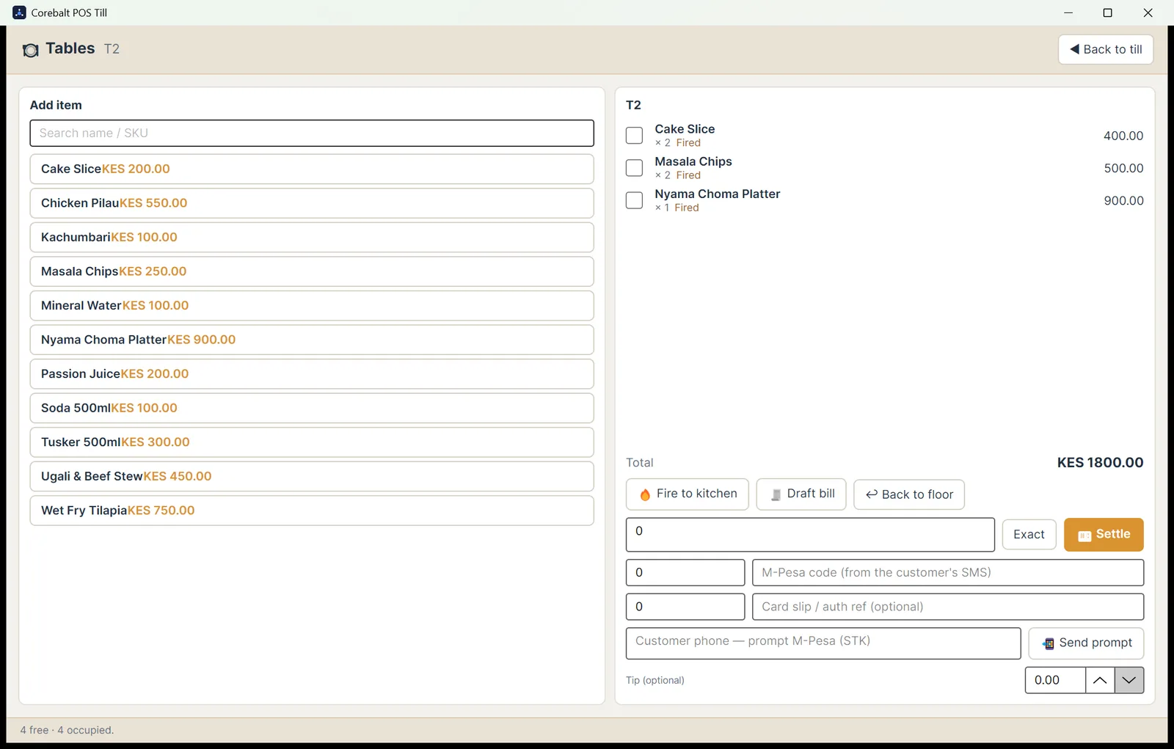Image resolution: width=1174 pixels, height=749 pixels.
Task: Click the M-Pesa code input field
Action: [948, 572]
